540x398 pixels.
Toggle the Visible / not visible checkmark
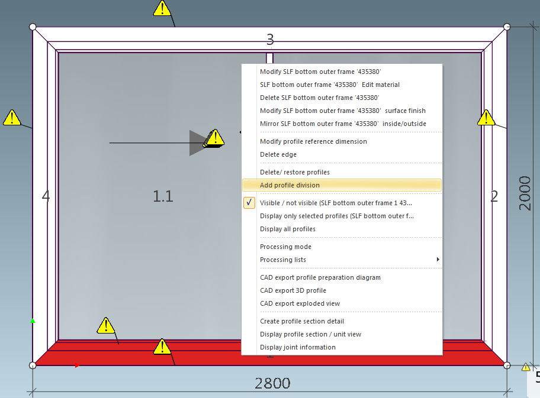250,203
